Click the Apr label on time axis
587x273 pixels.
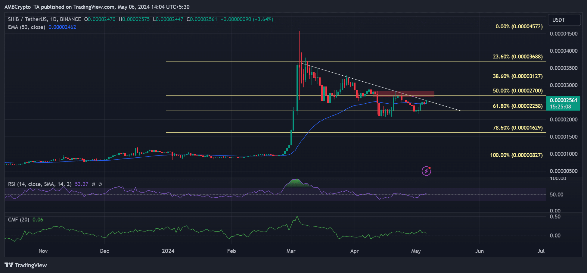pos(355,251)
